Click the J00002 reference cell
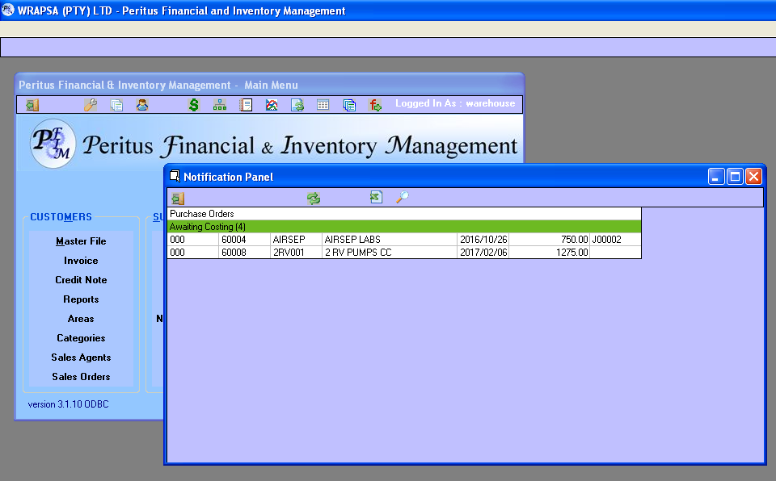The width and height of the screenshot is (776, 481). click(x=615, y=239)
